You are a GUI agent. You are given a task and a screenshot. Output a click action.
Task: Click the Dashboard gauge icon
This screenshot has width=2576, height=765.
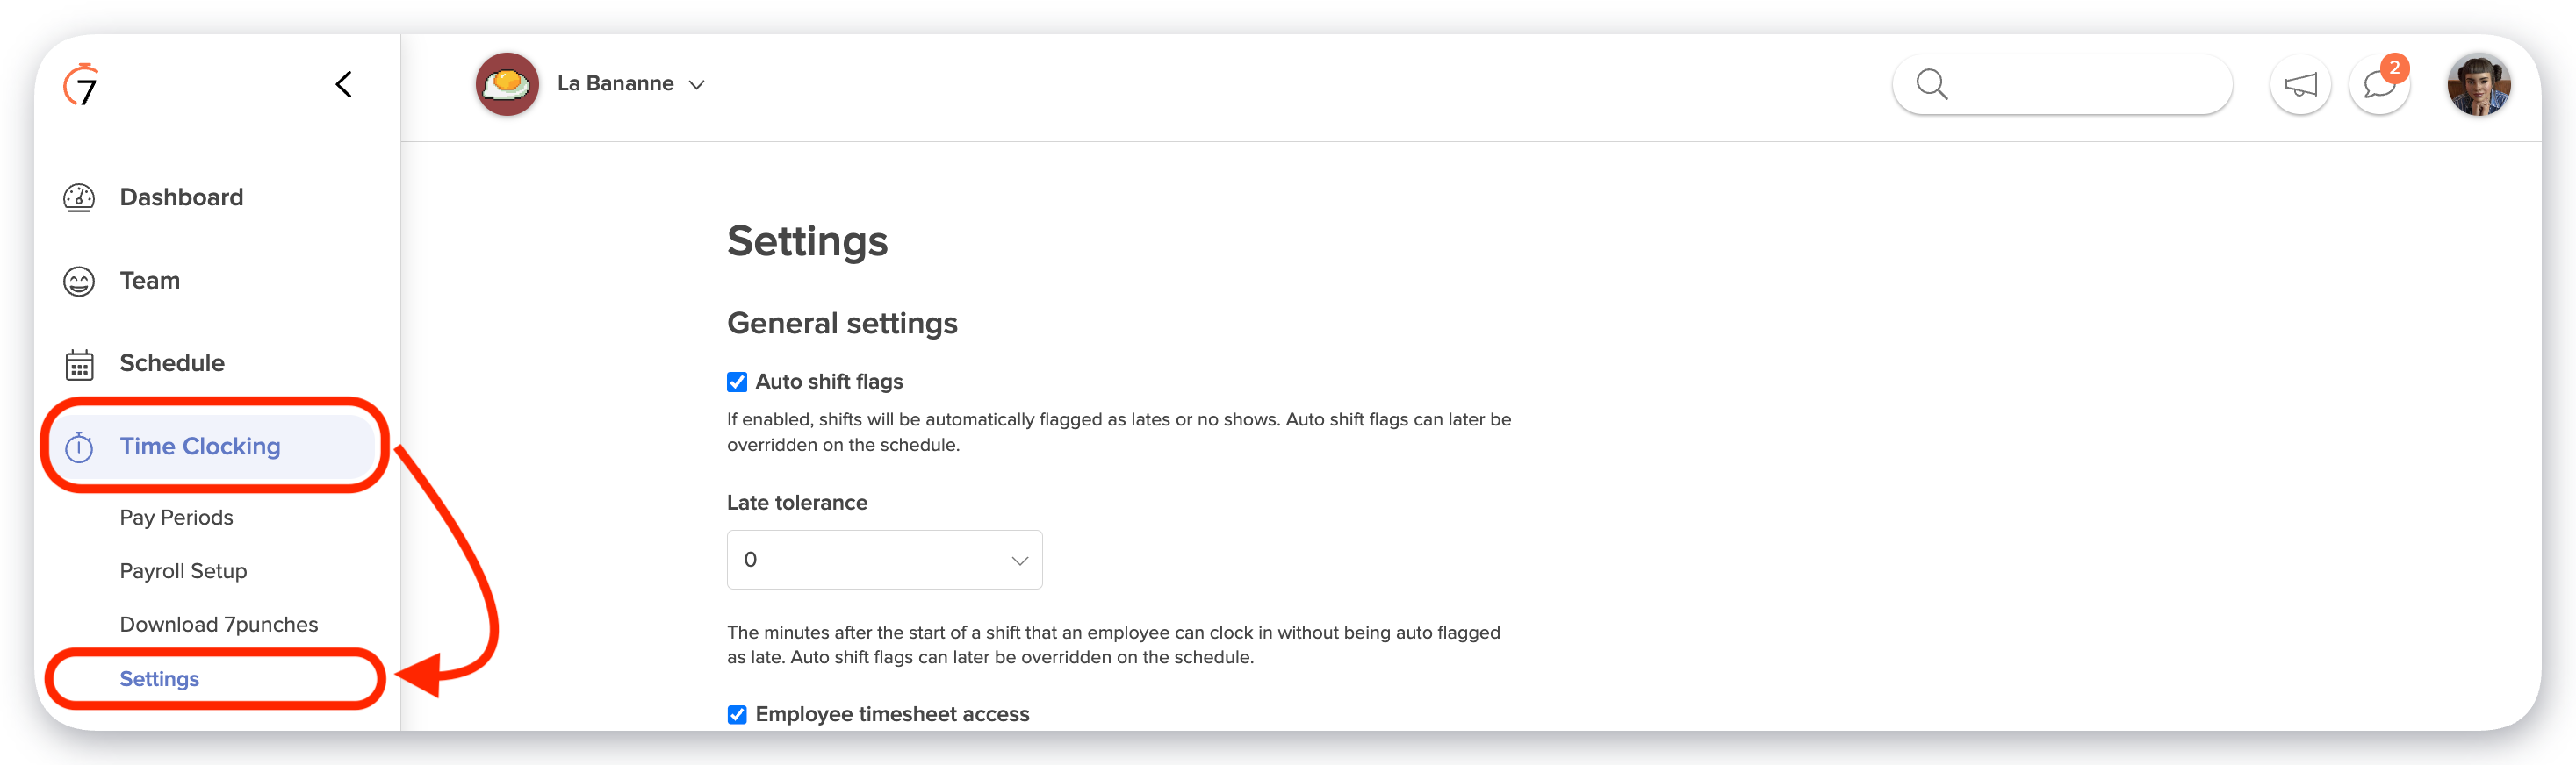[x=79, y=197]
